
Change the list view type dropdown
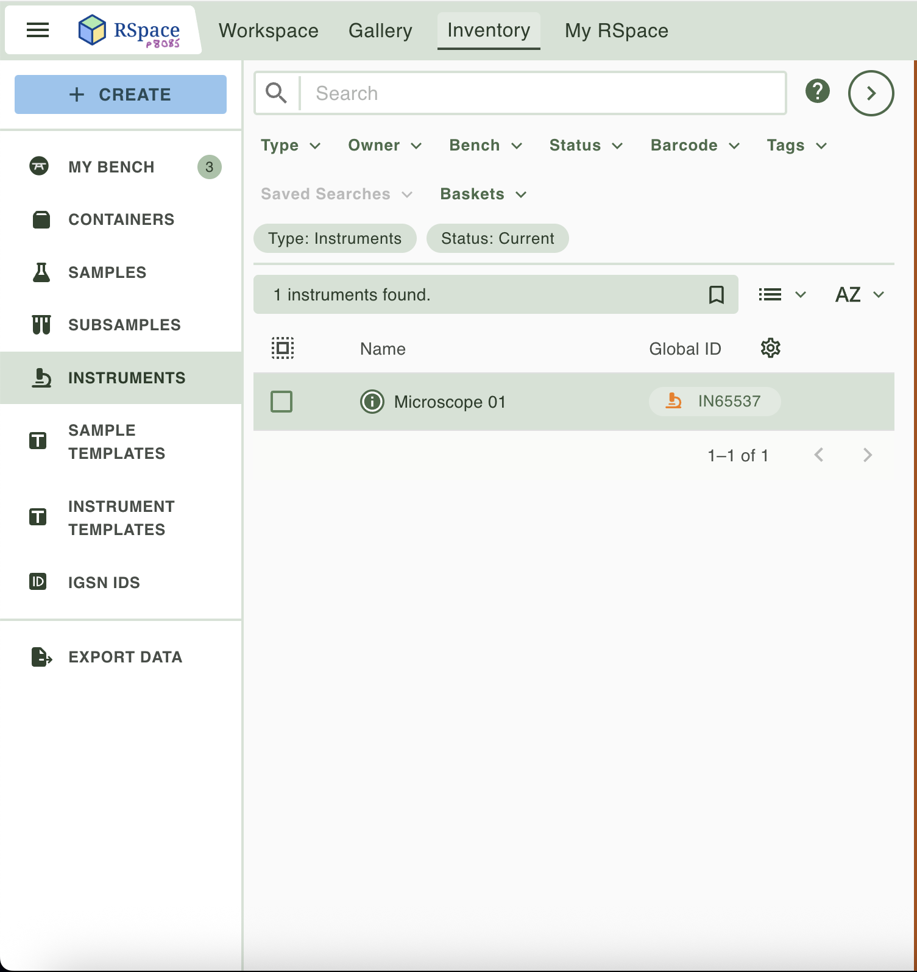(782, 295)
